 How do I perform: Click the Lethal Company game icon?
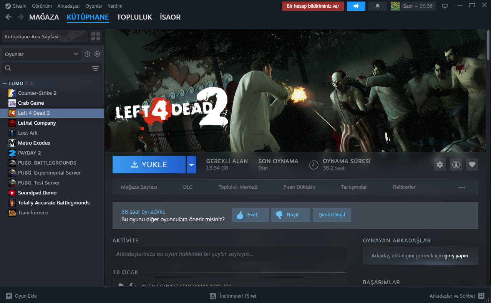(12, 123)
